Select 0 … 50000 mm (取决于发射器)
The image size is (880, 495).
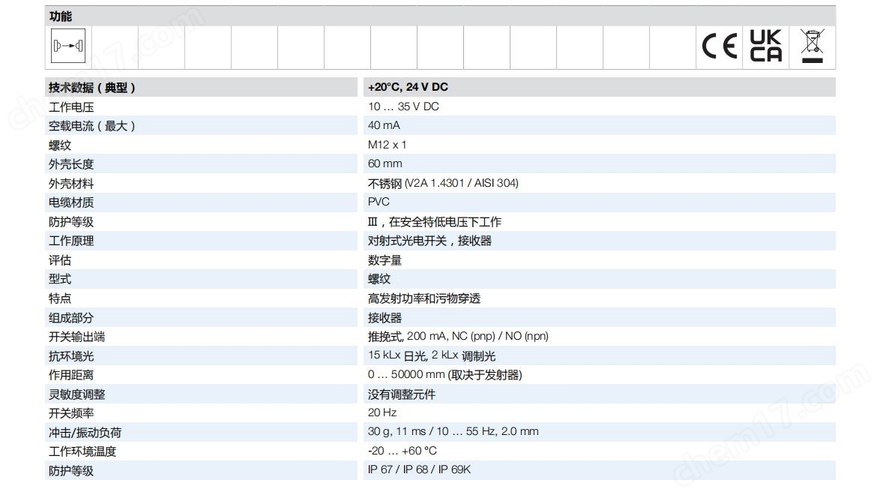(x=445, y=375)
